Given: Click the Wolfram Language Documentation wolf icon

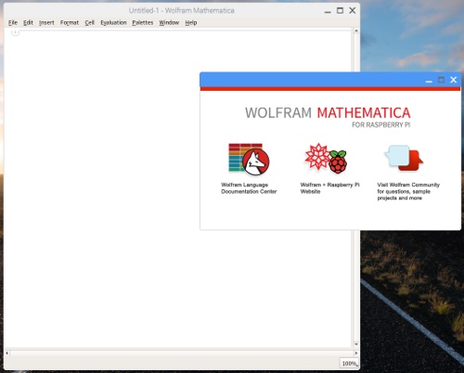Looking at the screenshot, I should pyautogui.click(x=249, y=160).
